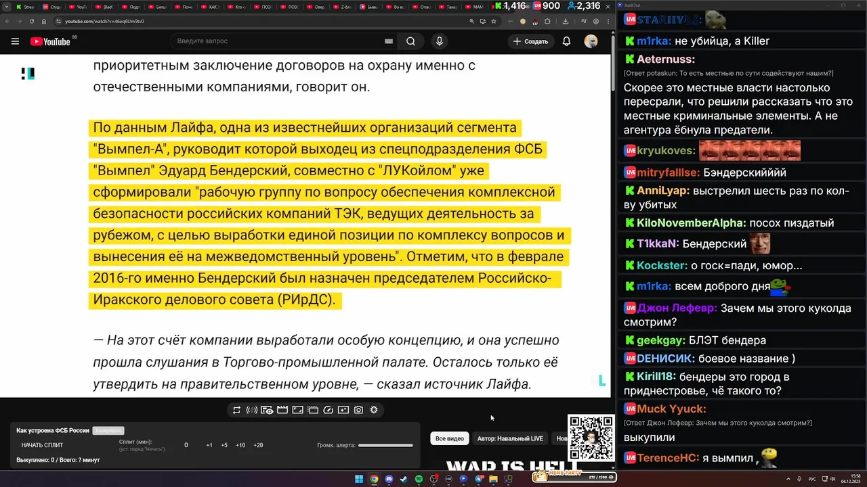The width and height of the screenshot is (867, 487).
Task: Go to YouTube home via logo
Action: tap(50, 41)
